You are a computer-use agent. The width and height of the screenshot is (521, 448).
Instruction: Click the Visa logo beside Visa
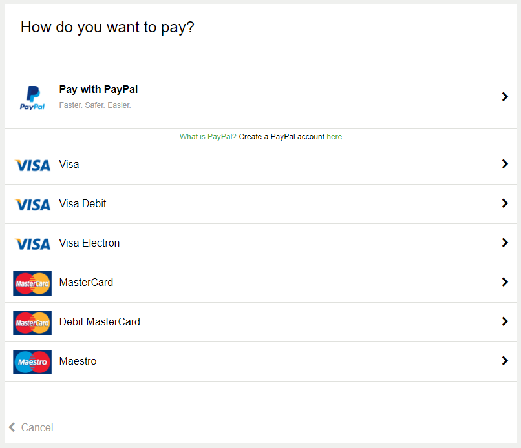pyautogui.click(x=32, y=165)
